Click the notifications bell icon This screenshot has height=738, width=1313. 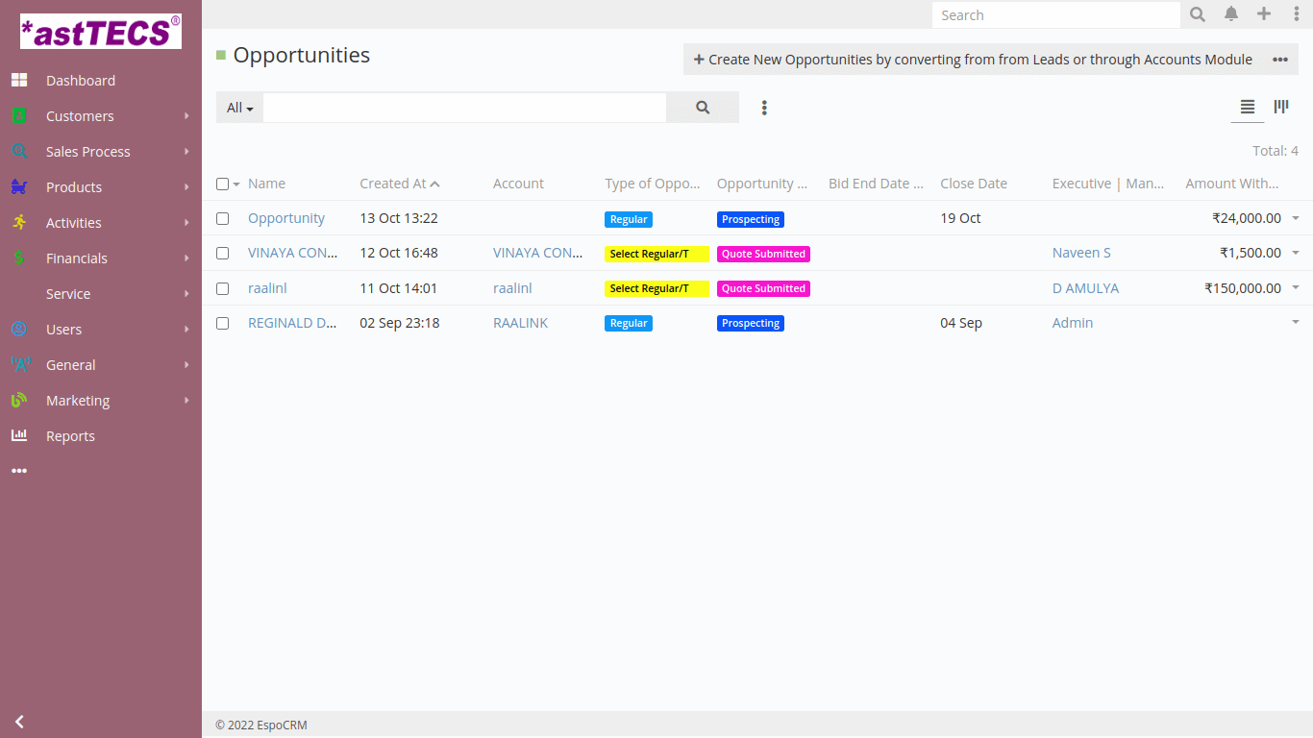1231,14
